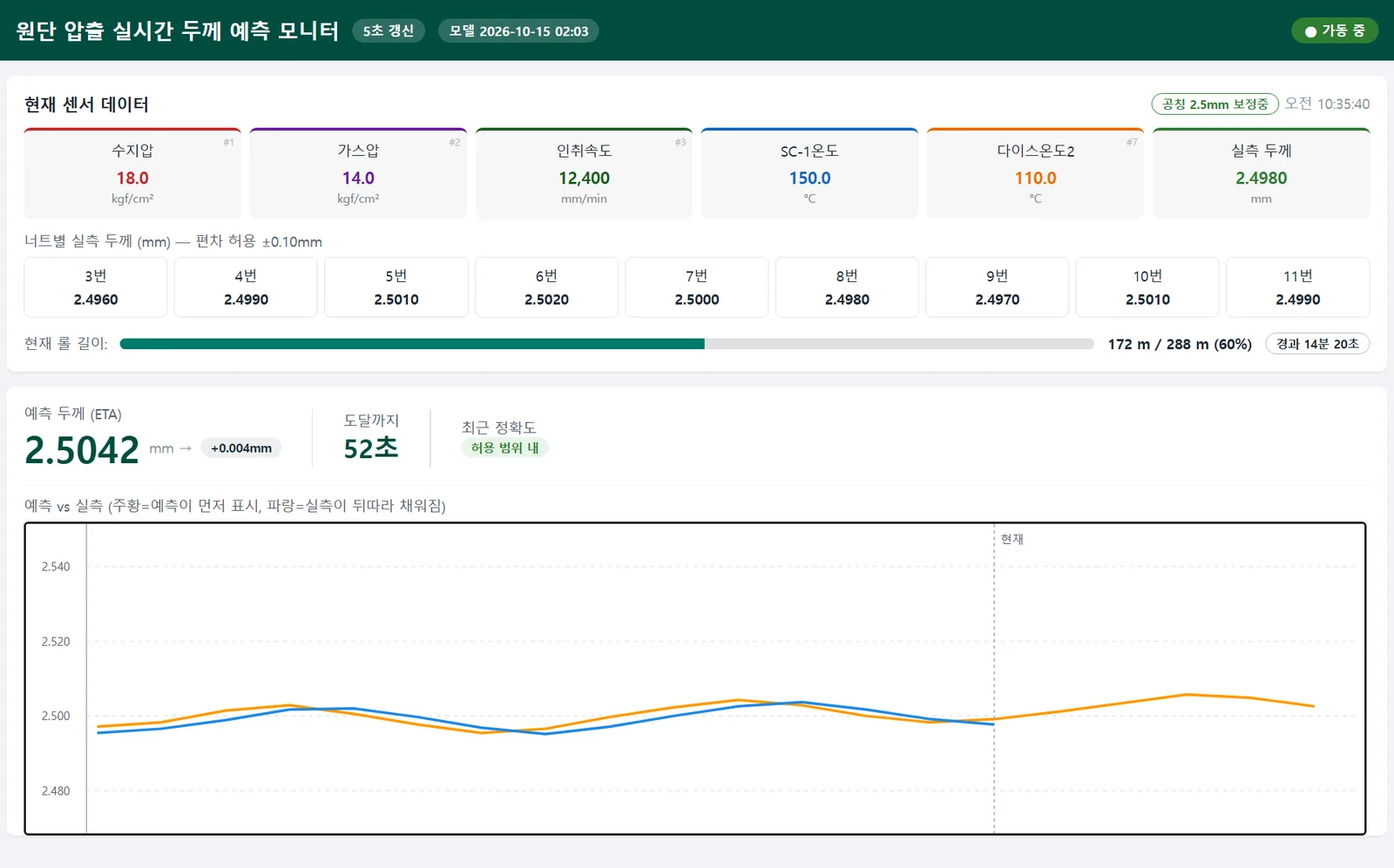
Task: Click the 52초 arrival time value
Action: tap(371, 448)
